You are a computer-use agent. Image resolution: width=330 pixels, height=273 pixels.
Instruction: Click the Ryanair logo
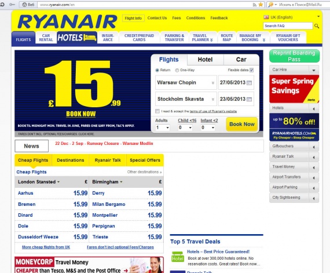[67, 21]
